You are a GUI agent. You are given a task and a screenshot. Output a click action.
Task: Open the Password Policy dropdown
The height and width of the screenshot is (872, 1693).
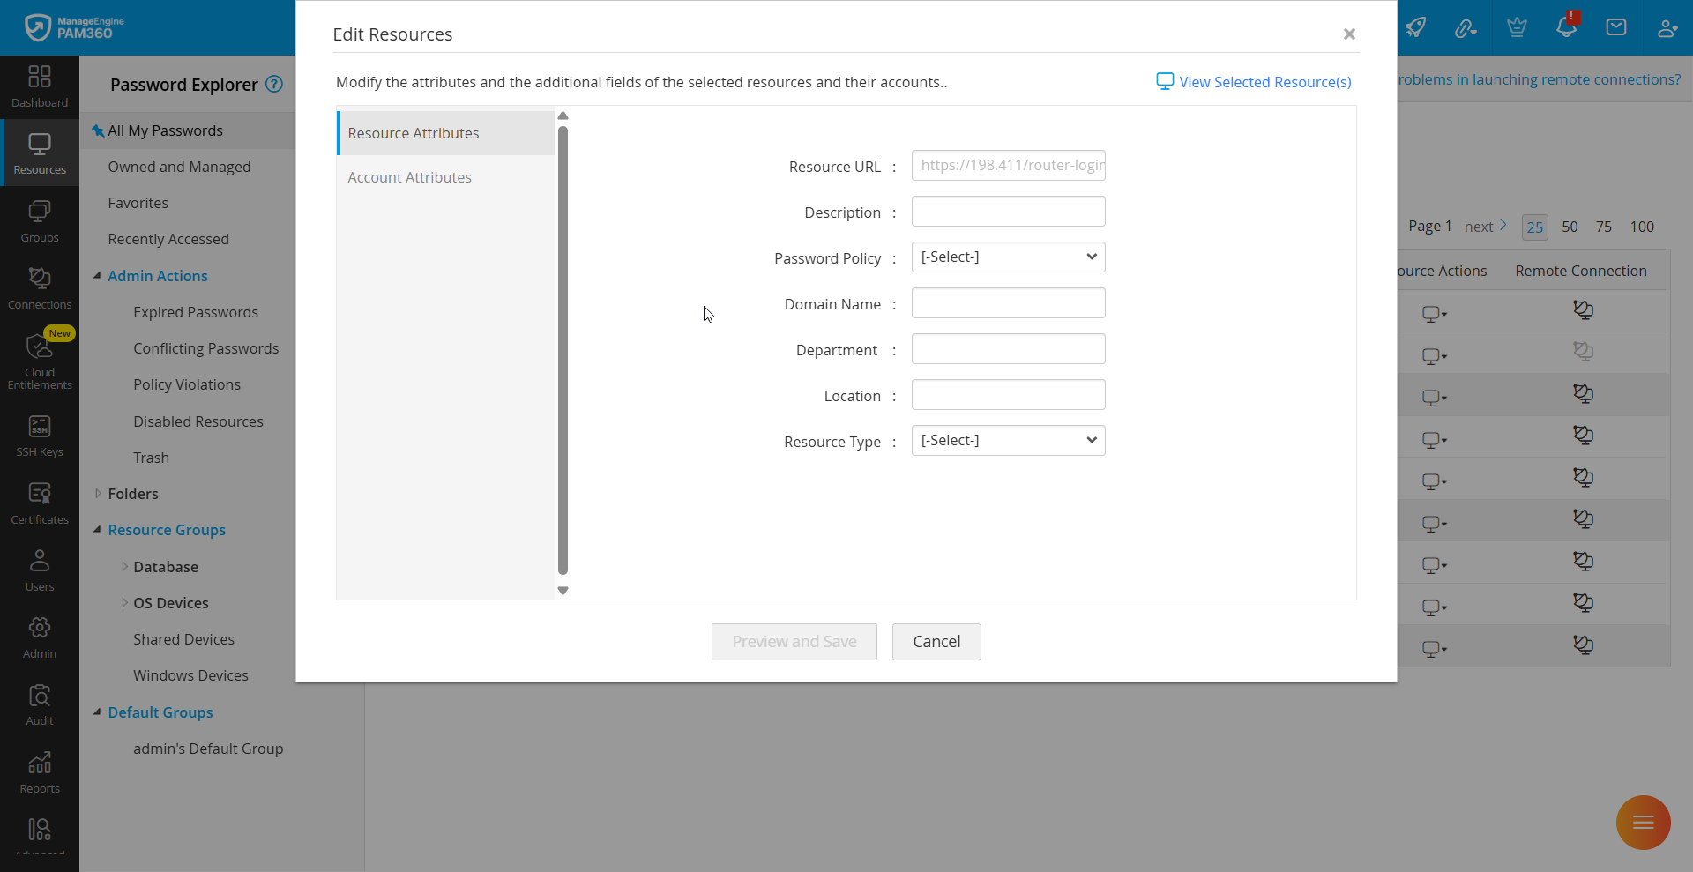click(1008, 257)
